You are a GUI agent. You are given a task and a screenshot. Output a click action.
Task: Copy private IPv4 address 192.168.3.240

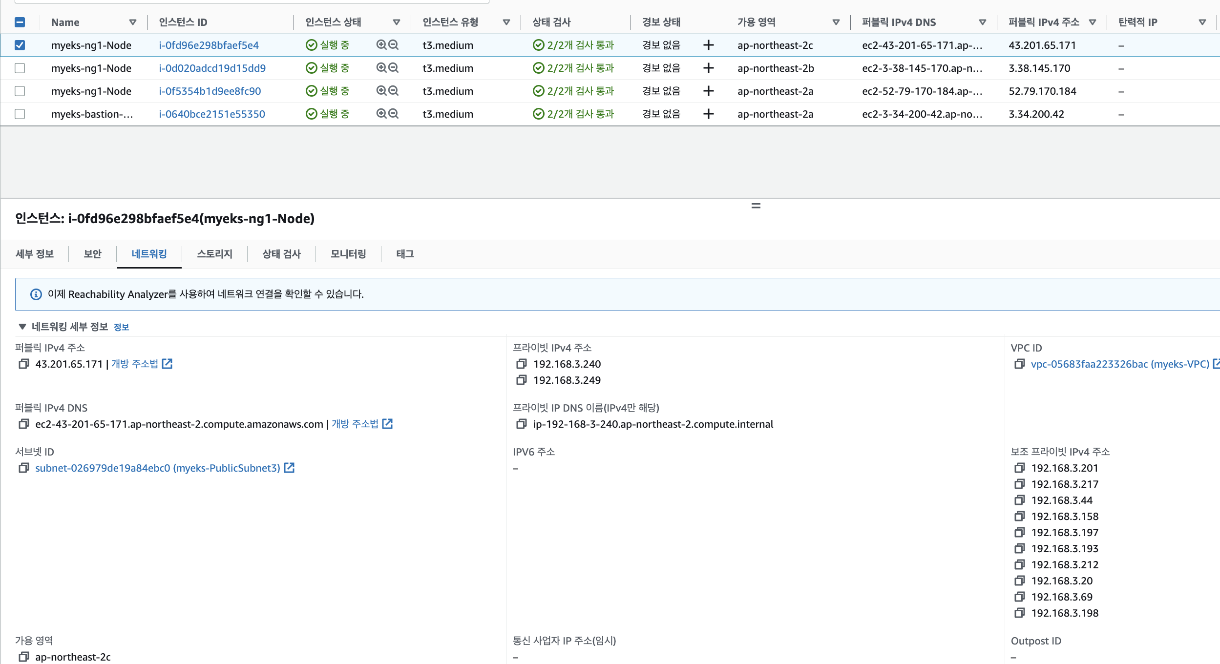(x=521, y=364)
